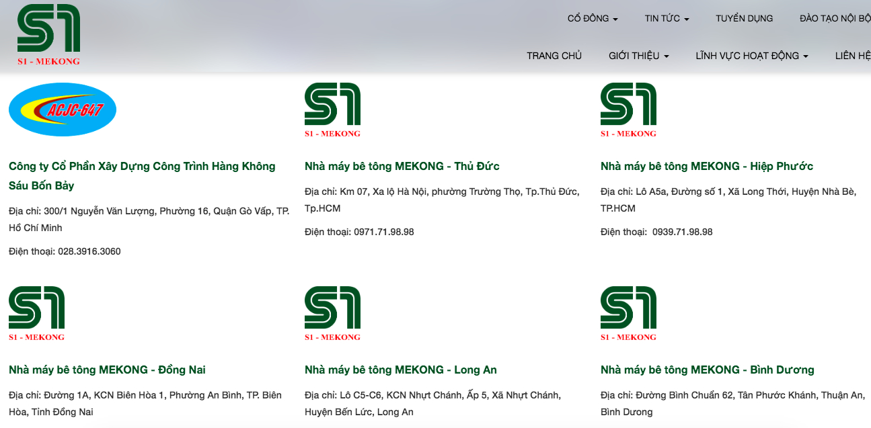Click the S1-MEKONG site logo in header

48,35
